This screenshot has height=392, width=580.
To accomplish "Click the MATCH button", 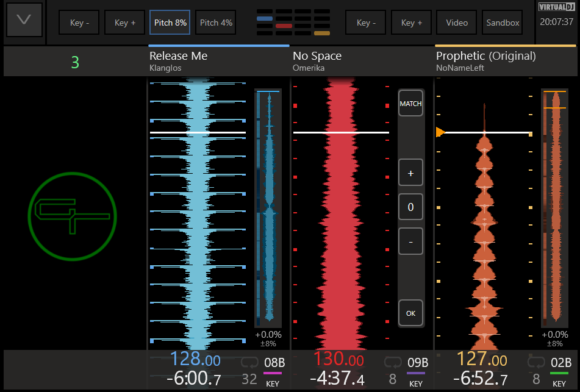I will coord(410,104).
